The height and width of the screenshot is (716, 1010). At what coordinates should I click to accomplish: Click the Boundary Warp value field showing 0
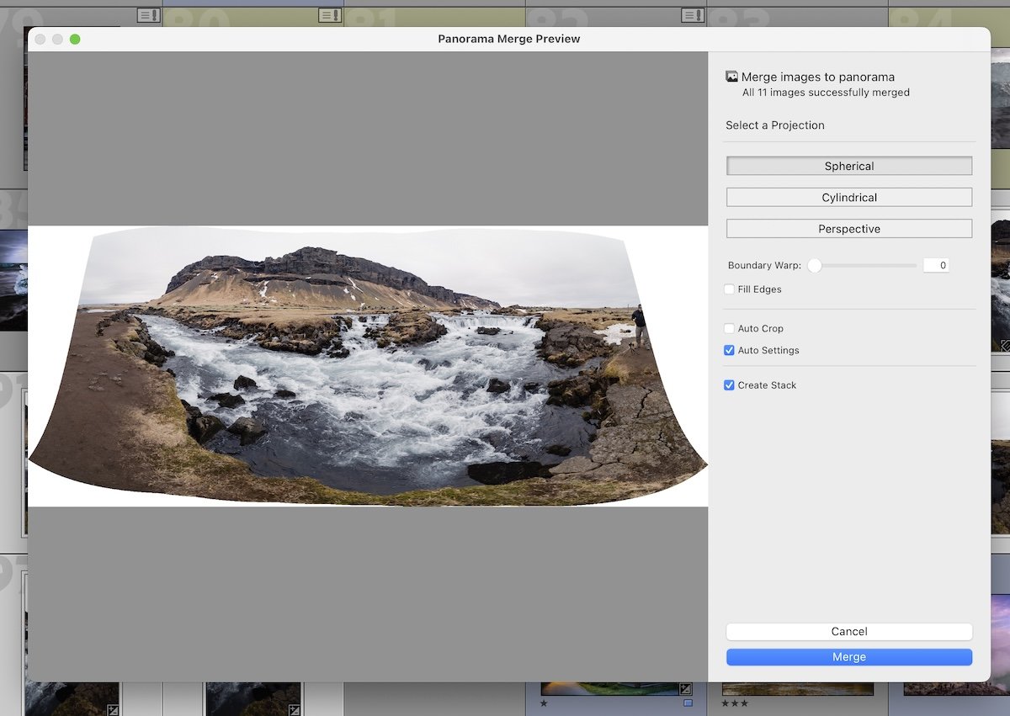click(936, 265)
